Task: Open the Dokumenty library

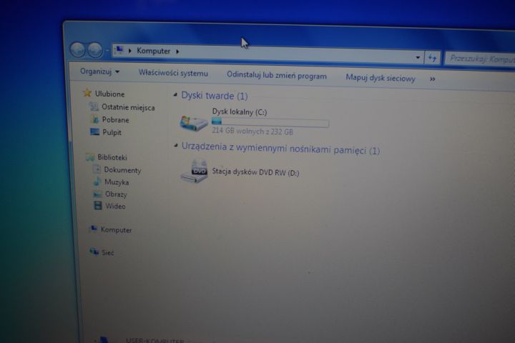Action: pos(122,170)
